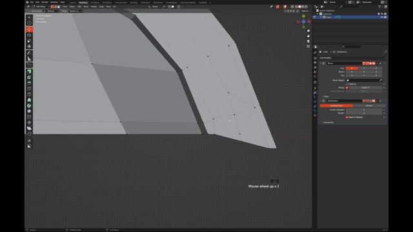413x232 pixels.
Task: Open the Edit Mode dropdown
Action: [x=40, y=6]
